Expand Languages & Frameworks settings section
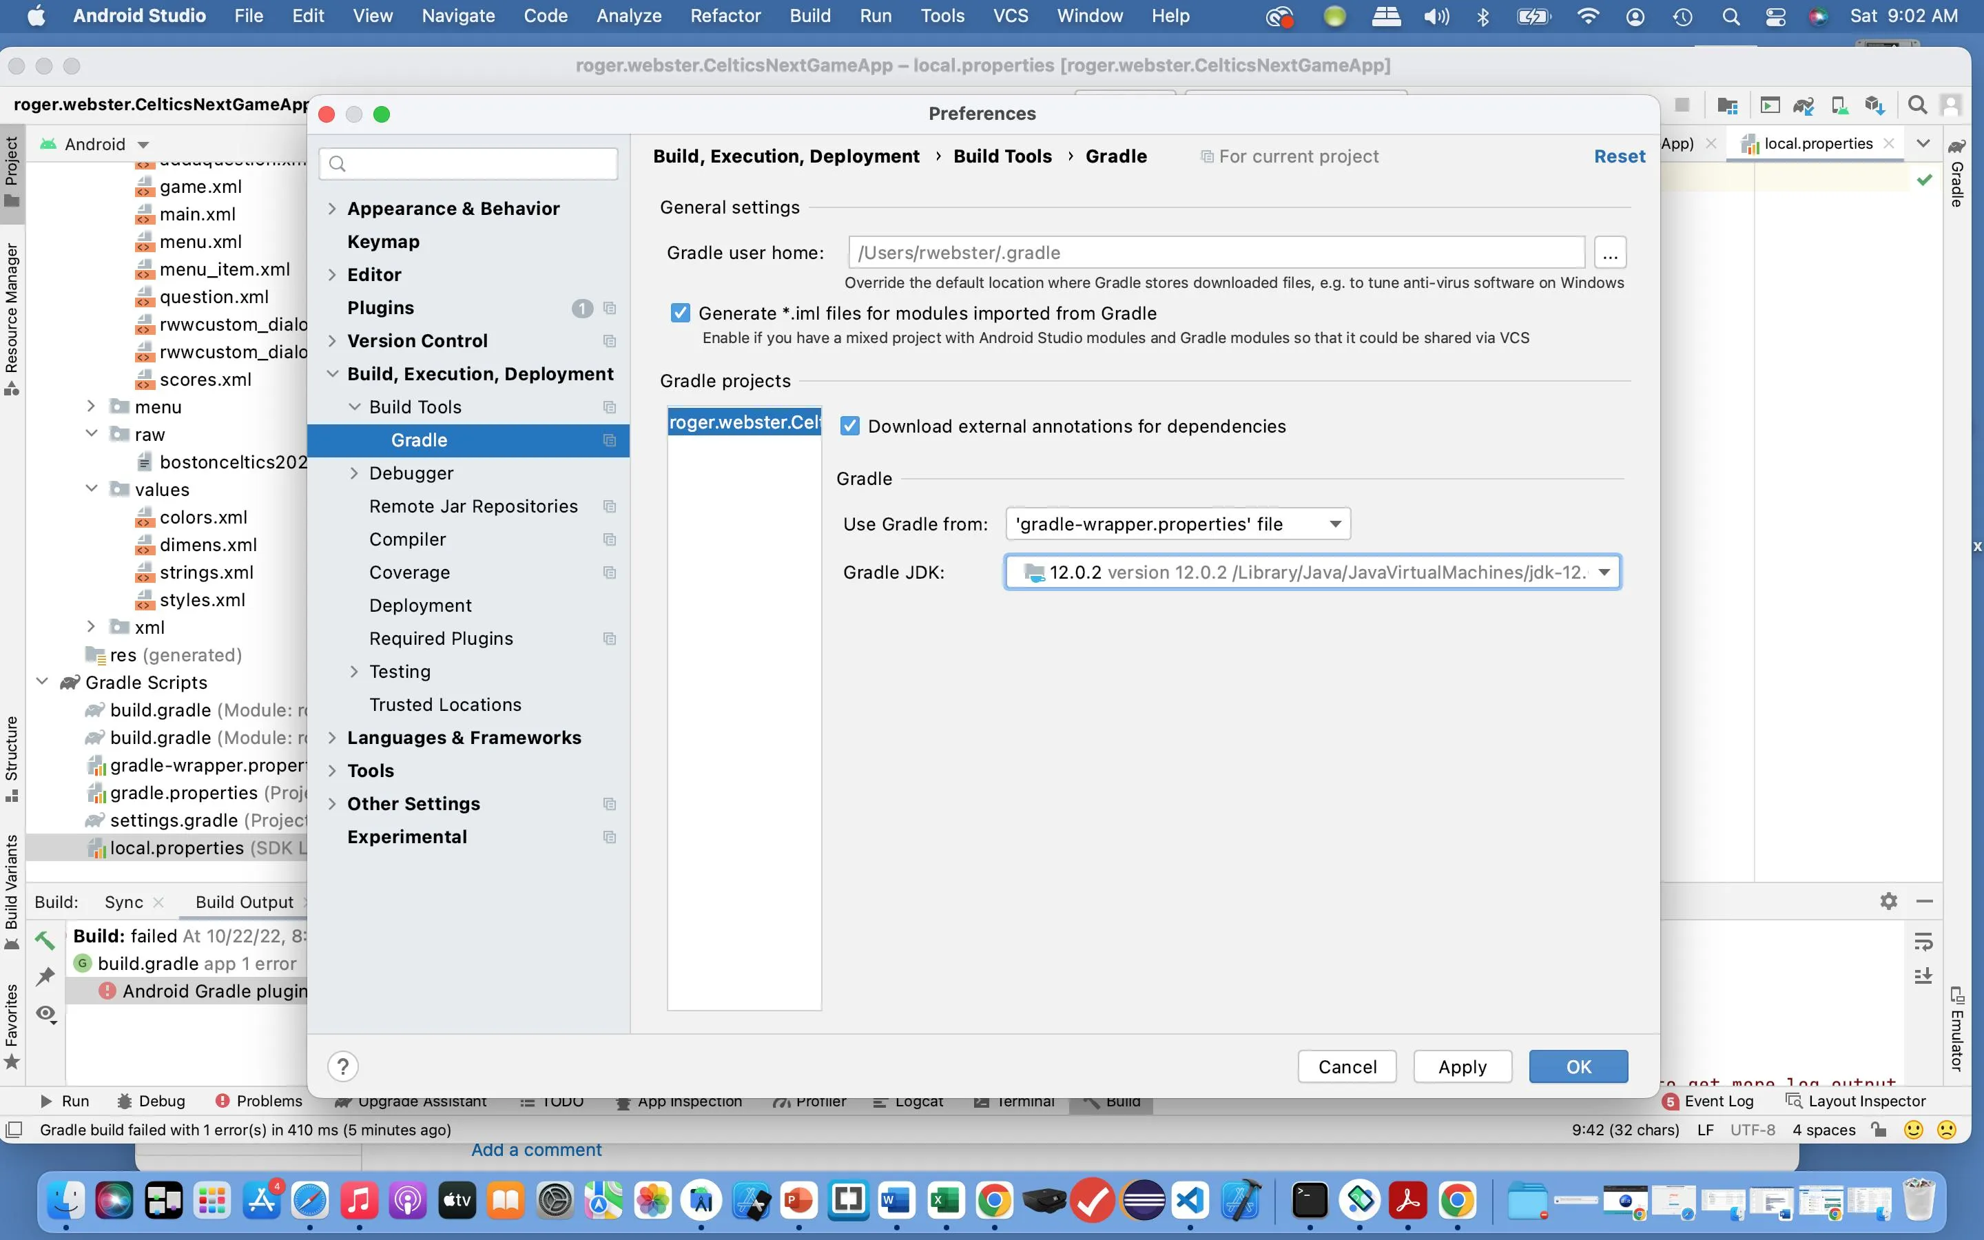 332,737
